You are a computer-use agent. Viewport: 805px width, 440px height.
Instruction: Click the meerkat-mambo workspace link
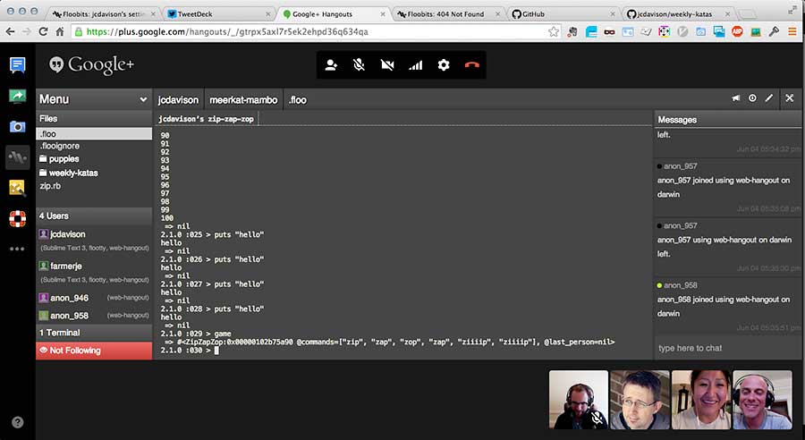point(243,99)
